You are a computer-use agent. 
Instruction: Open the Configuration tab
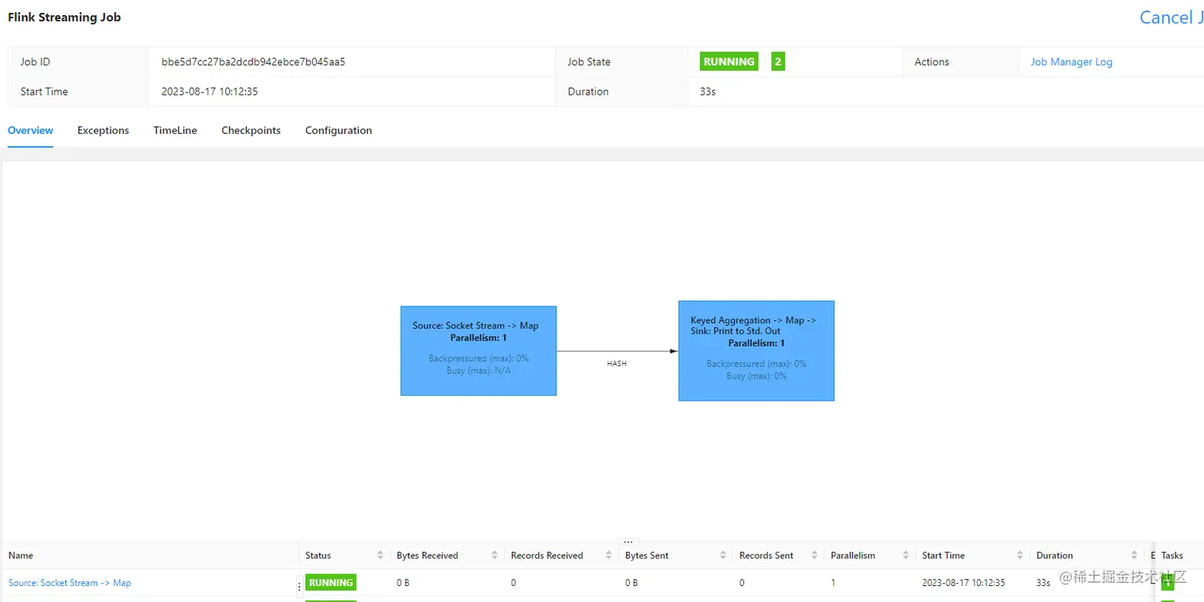coord(338,131)
